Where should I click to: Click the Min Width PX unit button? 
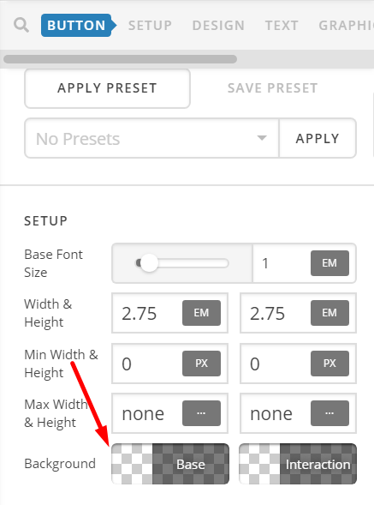pos(201,364)
